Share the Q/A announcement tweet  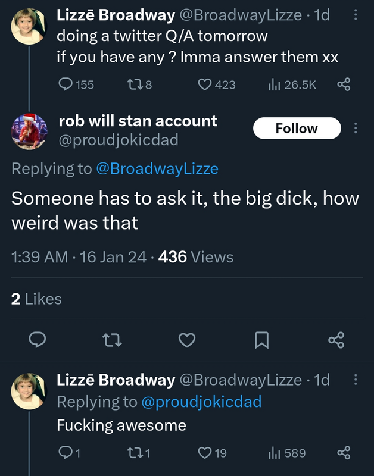pos(344,85)
